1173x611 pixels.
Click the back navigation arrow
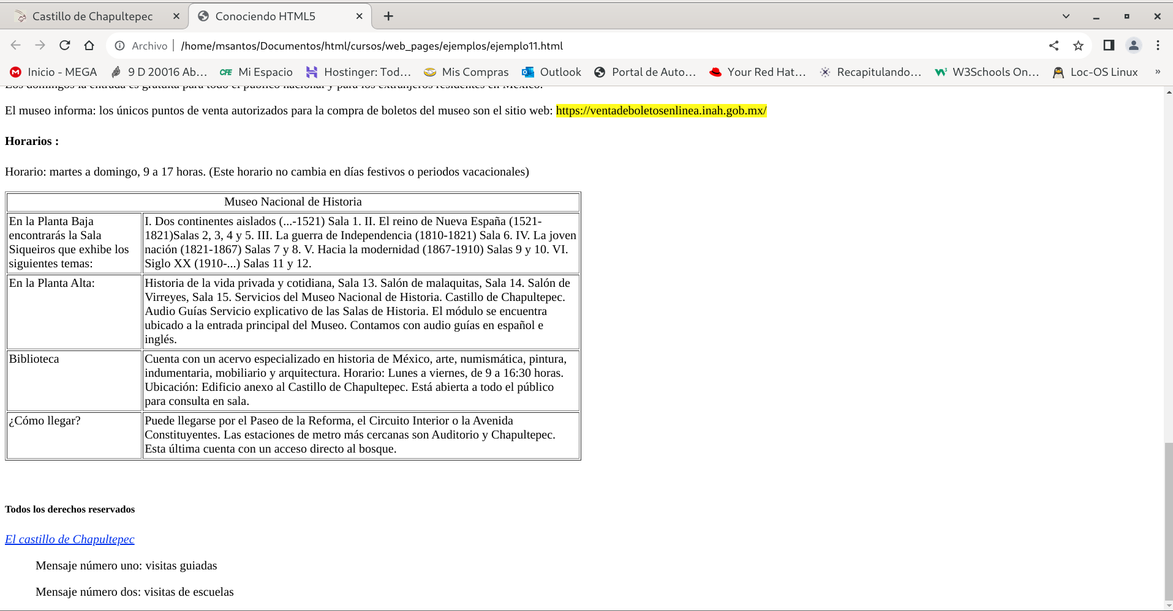coord(16,45)
